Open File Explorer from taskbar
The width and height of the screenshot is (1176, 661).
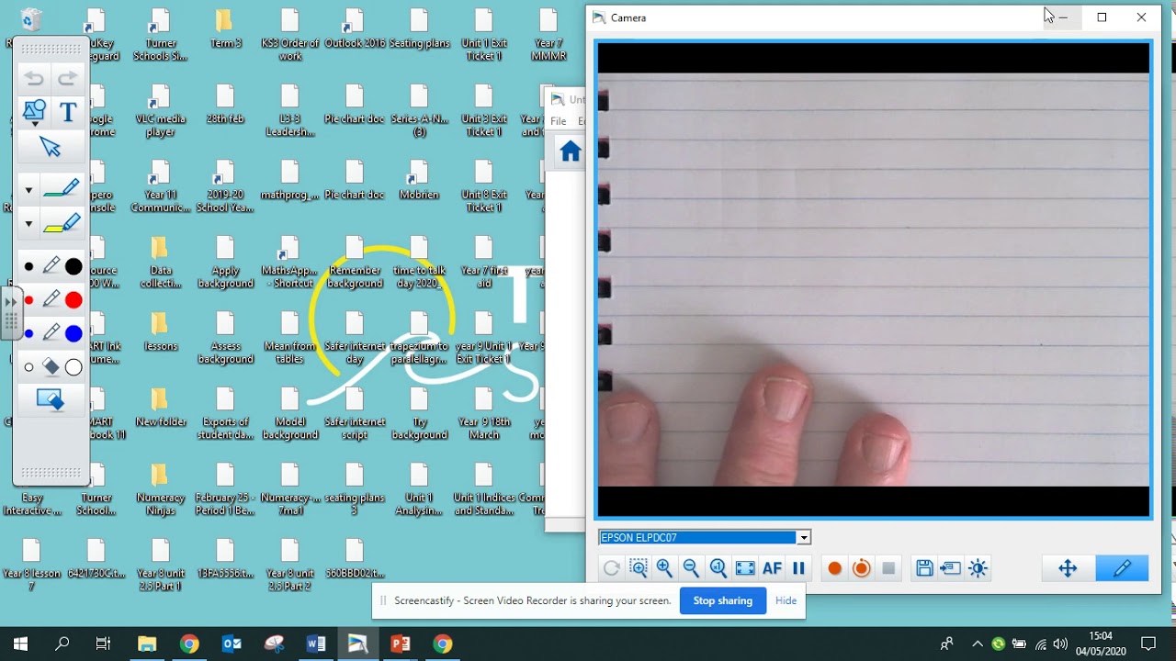tap(147, 644)
